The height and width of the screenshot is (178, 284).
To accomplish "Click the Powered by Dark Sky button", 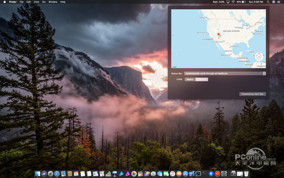I will click(x=252, y=94).
